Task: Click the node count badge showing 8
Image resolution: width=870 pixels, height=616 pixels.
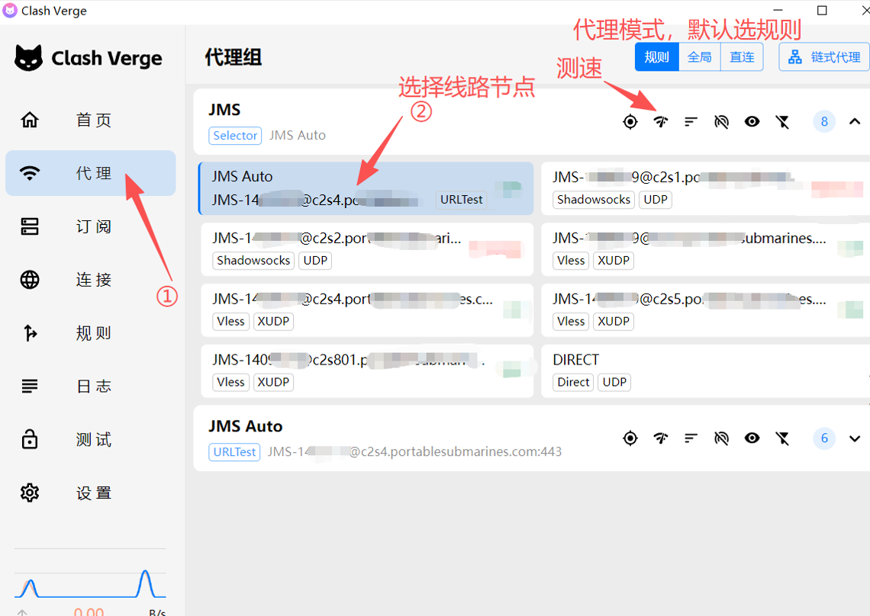Action: coord(824,121)
